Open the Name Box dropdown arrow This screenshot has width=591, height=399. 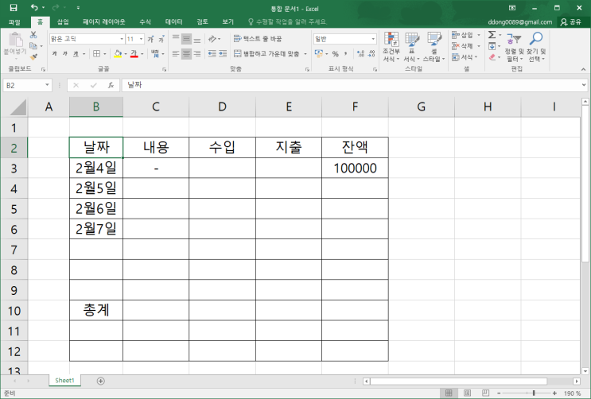(47, 85)
